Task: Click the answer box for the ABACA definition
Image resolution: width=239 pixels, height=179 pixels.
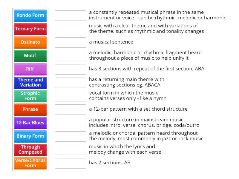Action: pyautogui.click(x=71, y=83)
